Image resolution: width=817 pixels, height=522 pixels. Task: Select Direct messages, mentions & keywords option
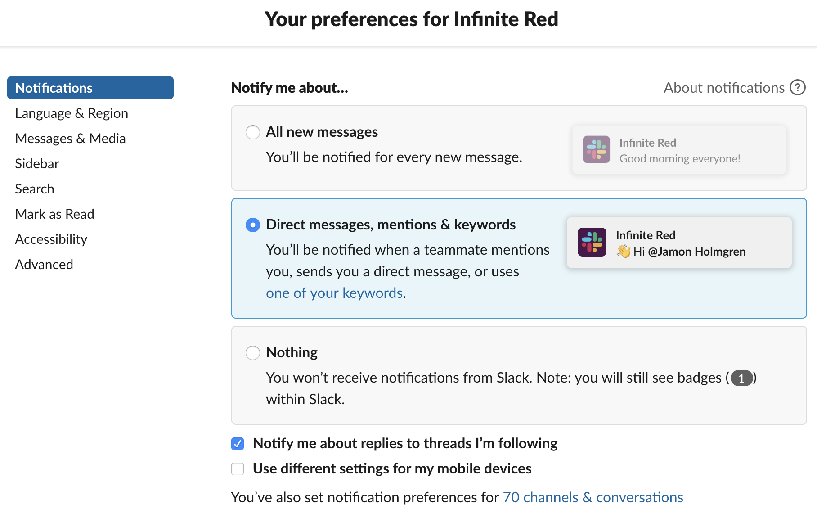pos(253,225)
